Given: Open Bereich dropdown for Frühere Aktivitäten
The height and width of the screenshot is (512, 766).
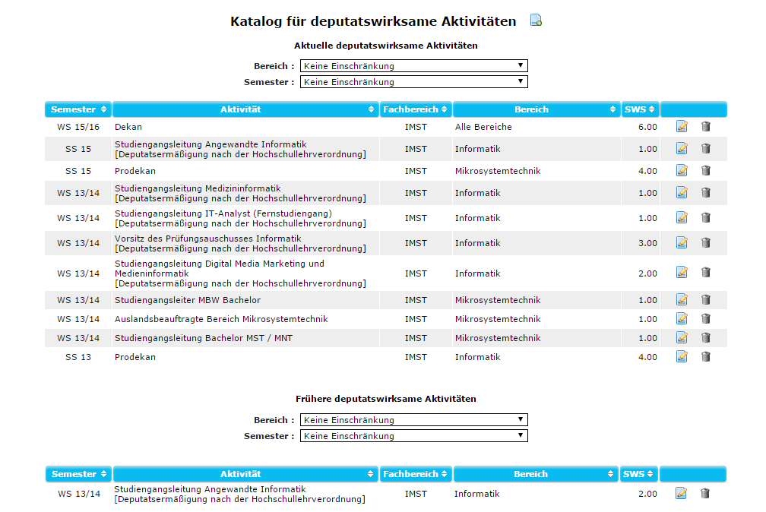Looking at the screenshot, I should (413, 420).
